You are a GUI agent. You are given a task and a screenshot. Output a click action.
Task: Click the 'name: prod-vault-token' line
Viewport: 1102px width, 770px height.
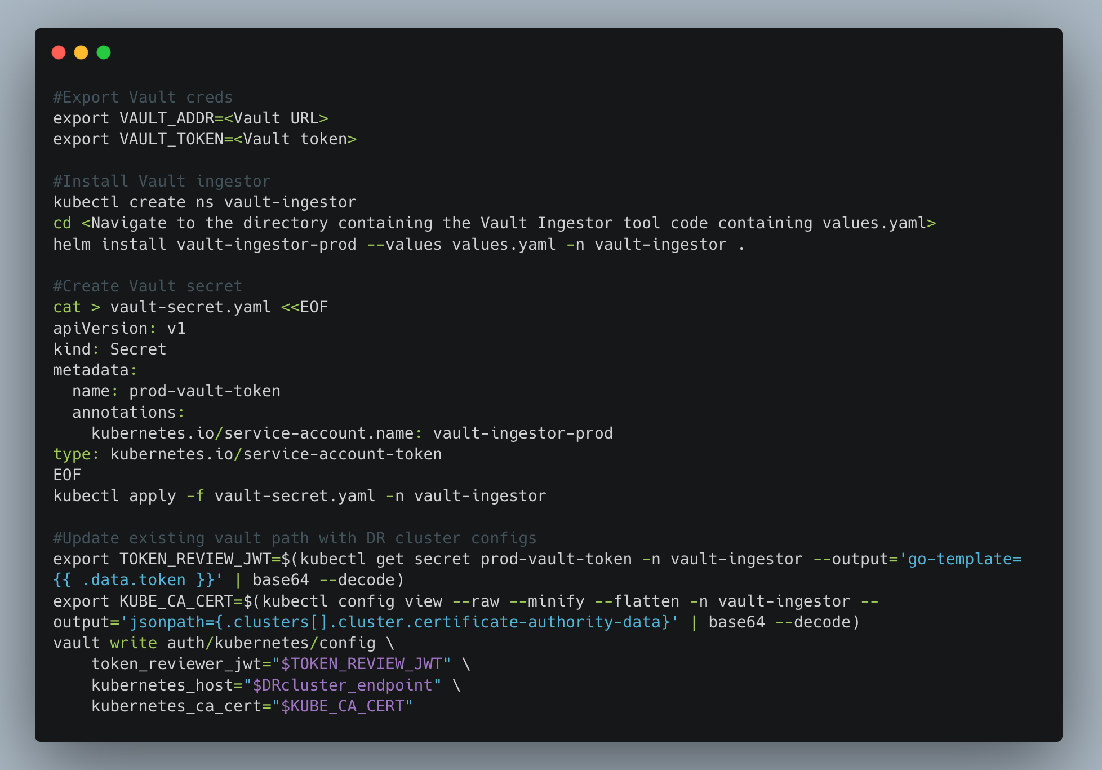pos(176,391)
